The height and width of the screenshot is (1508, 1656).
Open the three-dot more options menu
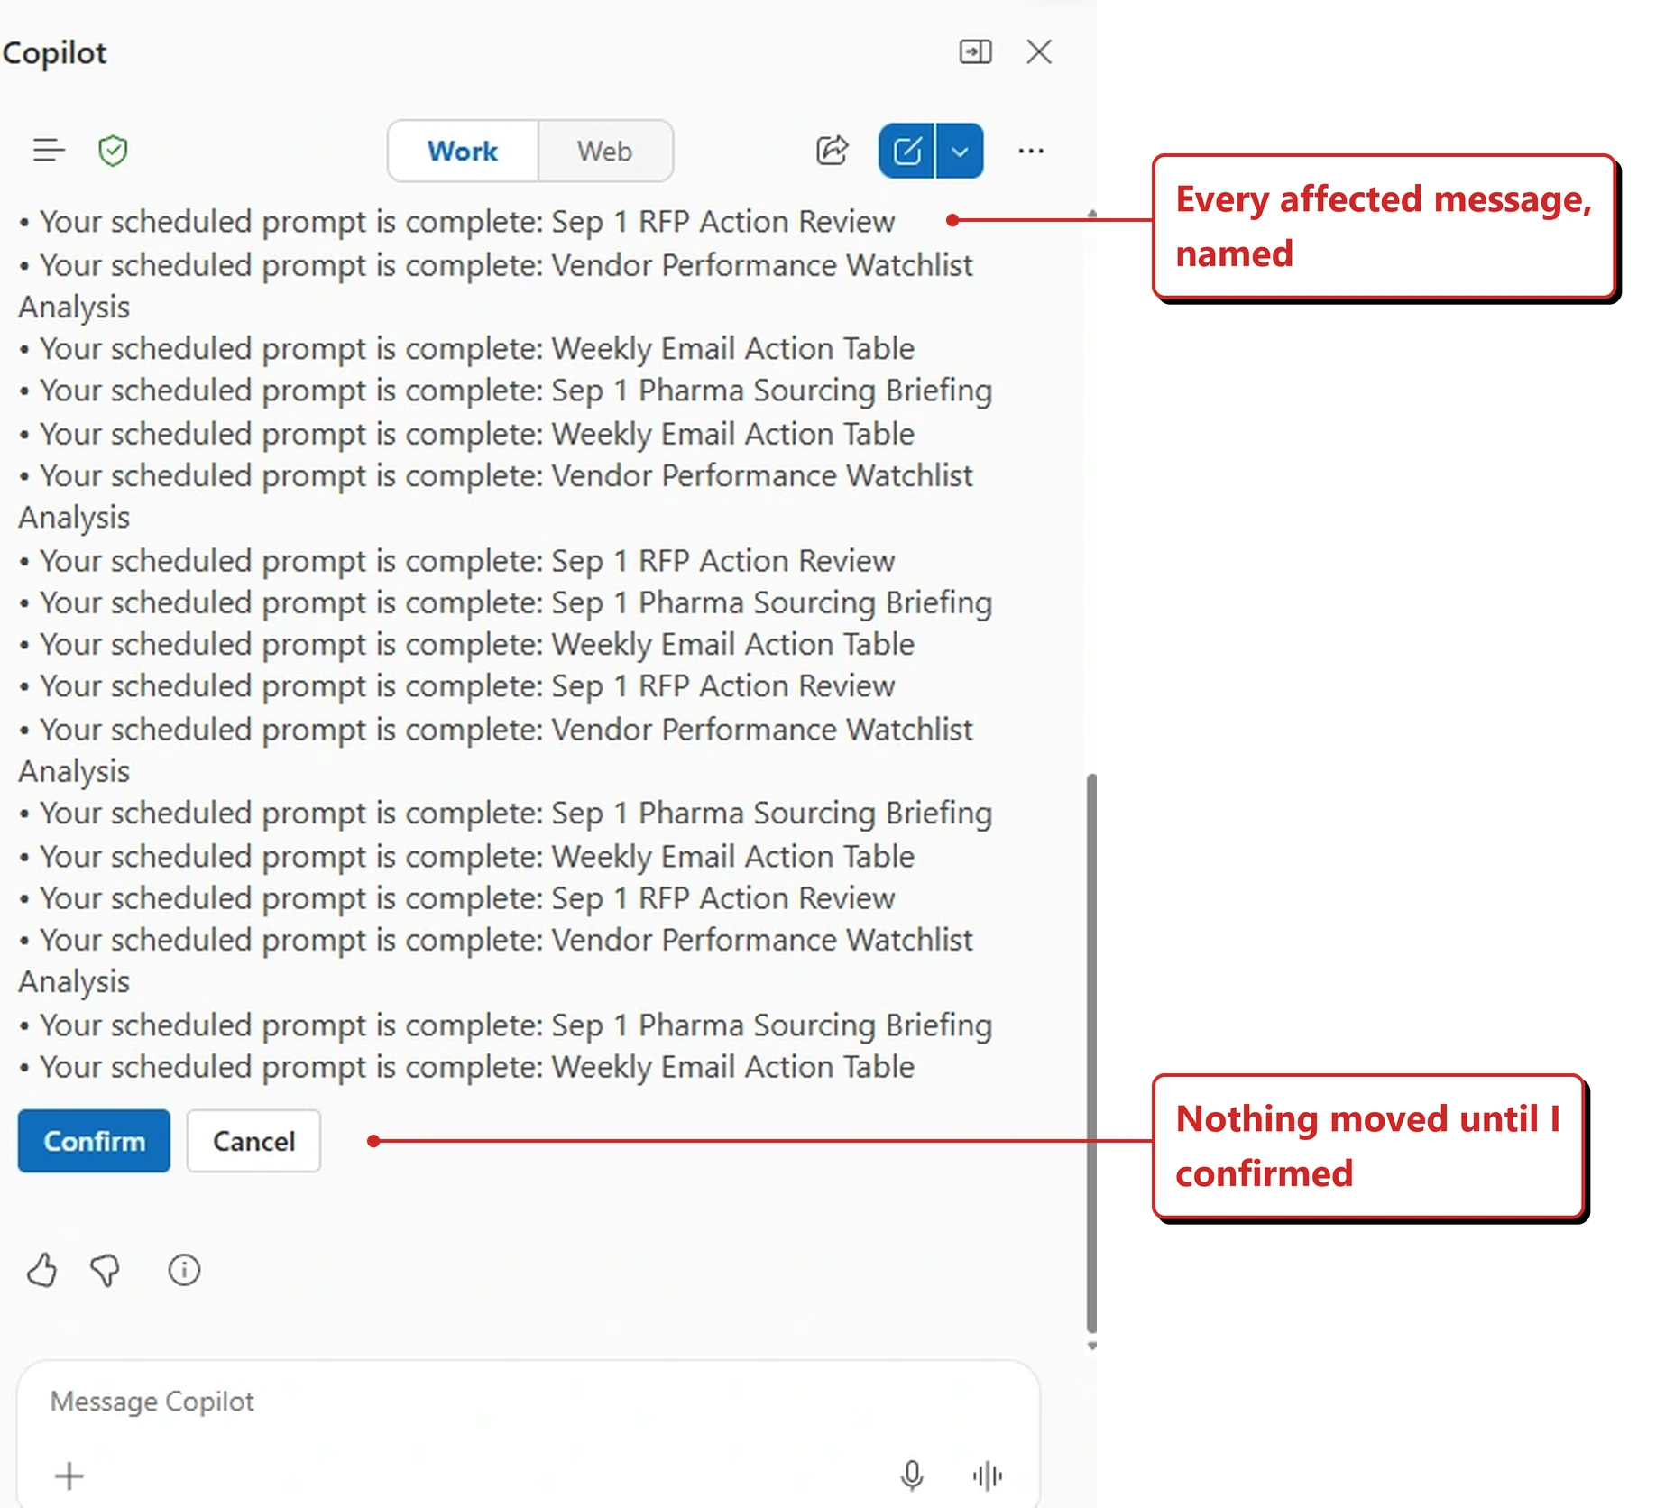pyautogui.click(x=1031, y=151)
